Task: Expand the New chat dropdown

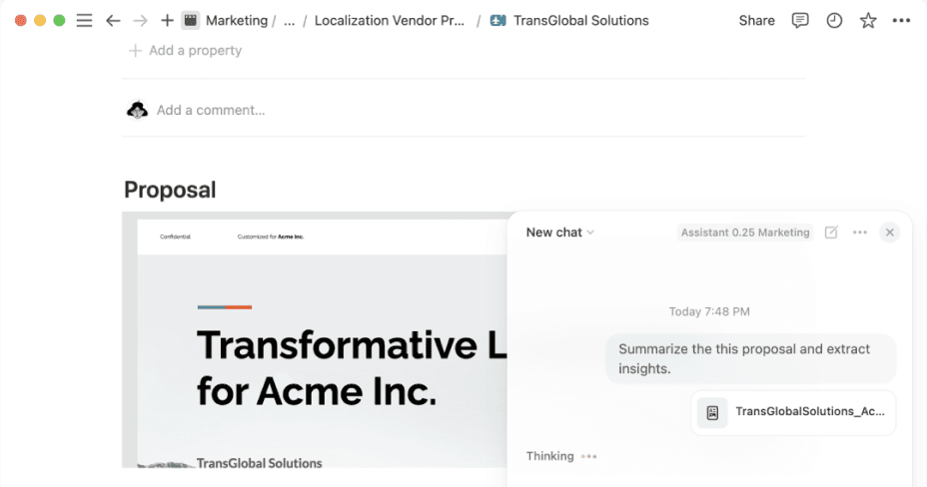Action: tap(559, 233)
